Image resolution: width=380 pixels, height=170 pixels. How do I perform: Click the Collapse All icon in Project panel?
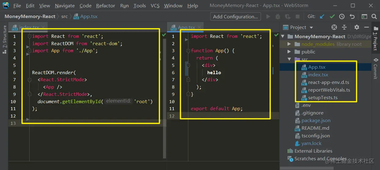coord(344,27)
